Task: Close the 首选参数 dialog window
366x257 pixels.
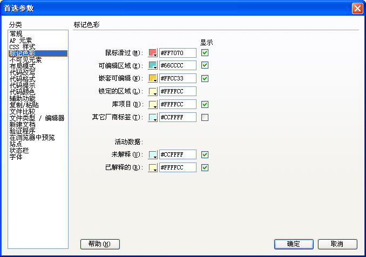Action: point(357,8)
